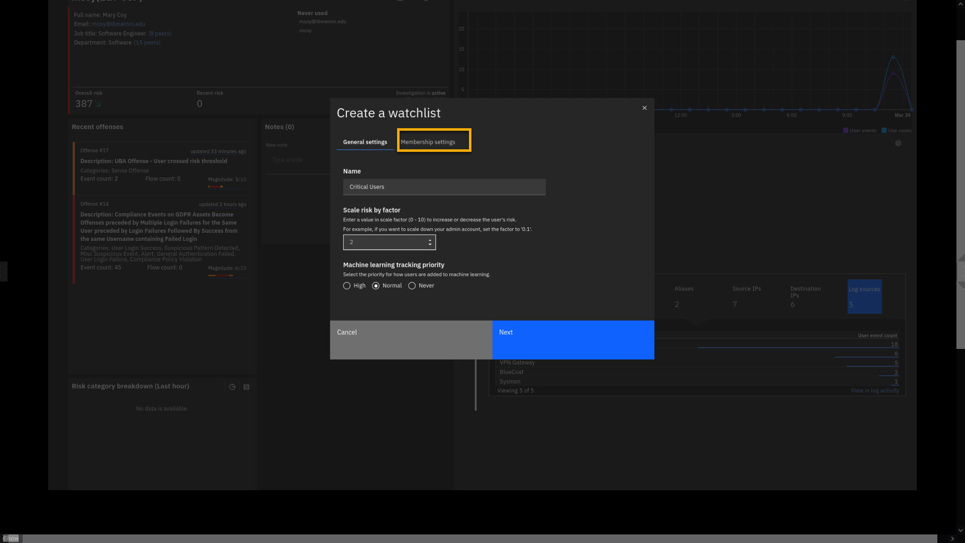The width and height of the screenshot is (965, 543).
Task: Switch risk breakdown to table view
Action: [246, 387]
